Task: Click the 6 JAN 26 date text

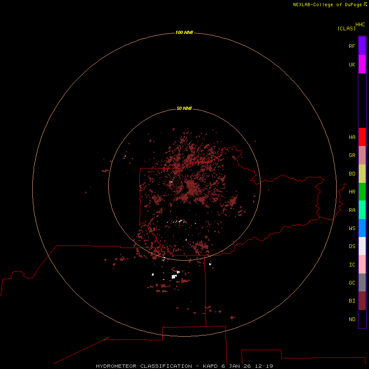Action: [236, 366]
